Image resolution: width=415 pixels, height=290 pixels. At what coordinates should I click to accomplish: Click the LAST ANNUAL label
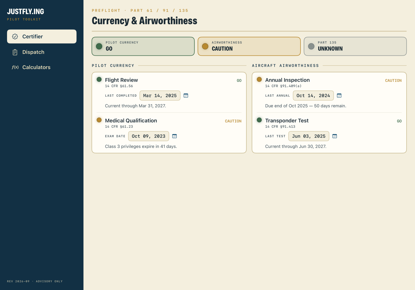pos(278,96)
